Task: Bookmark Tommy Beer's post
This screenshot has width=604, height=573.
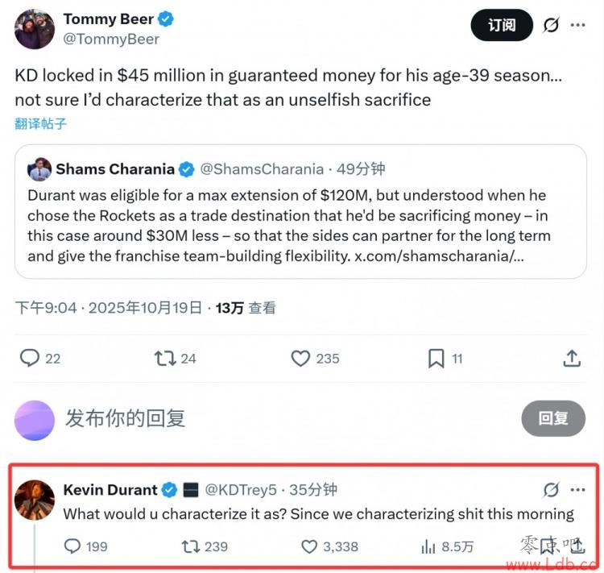Action: (x=436, y=358)
